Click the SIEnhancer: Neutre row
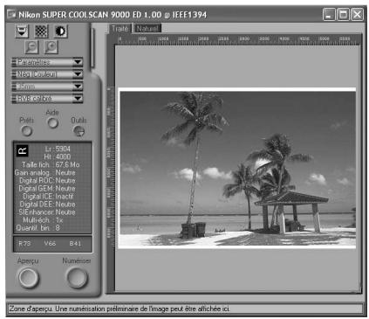This screenshot has width=369, height=319. 47,212
